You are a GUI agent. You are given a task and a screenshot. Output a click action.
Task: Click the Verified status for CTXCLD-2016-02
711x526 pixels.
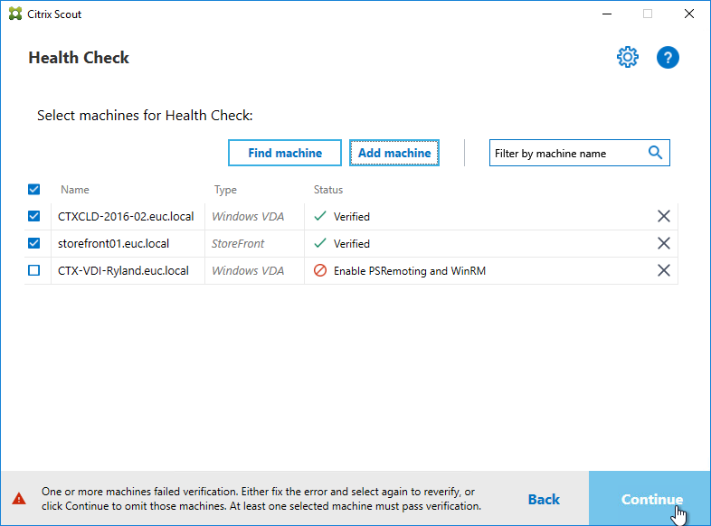(351, 217)
